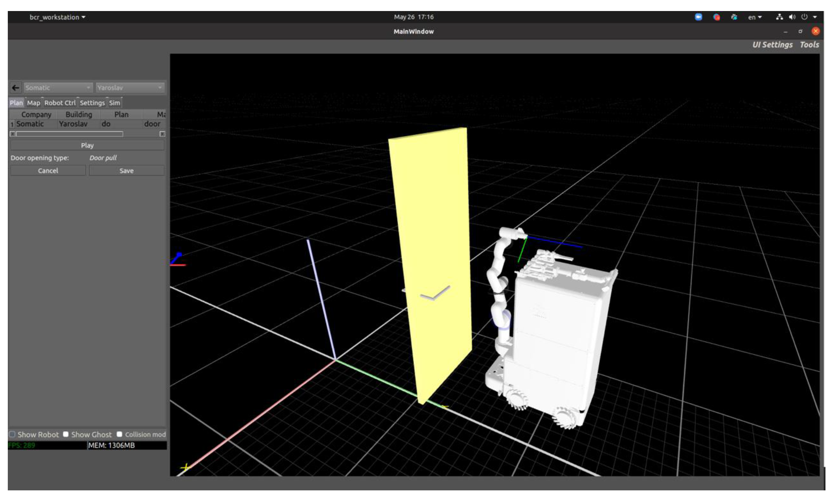Screen dimensions: 833x496
Task: Click the 'Door pull' value text
Action: pos(103,158)
